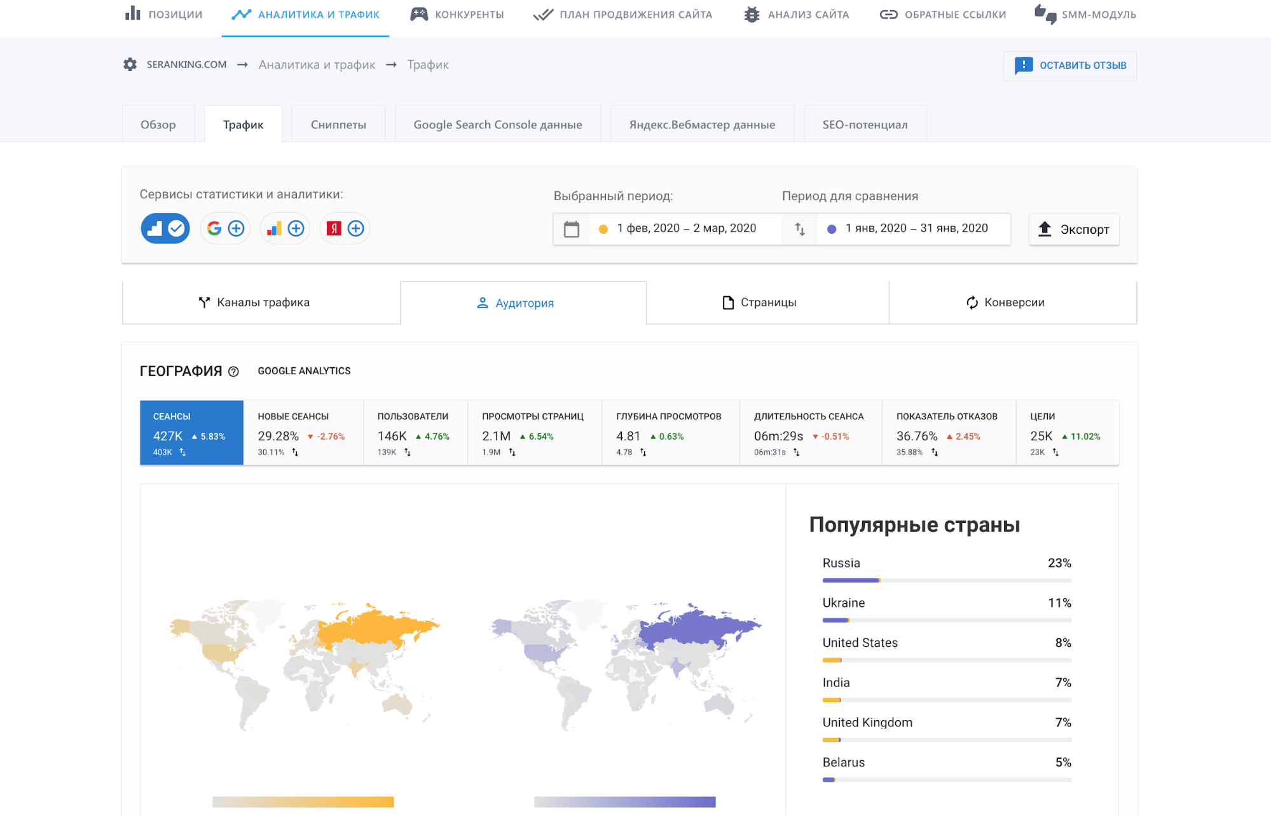
Task: Click the project settings gear icon
Action: coord(130,64)
